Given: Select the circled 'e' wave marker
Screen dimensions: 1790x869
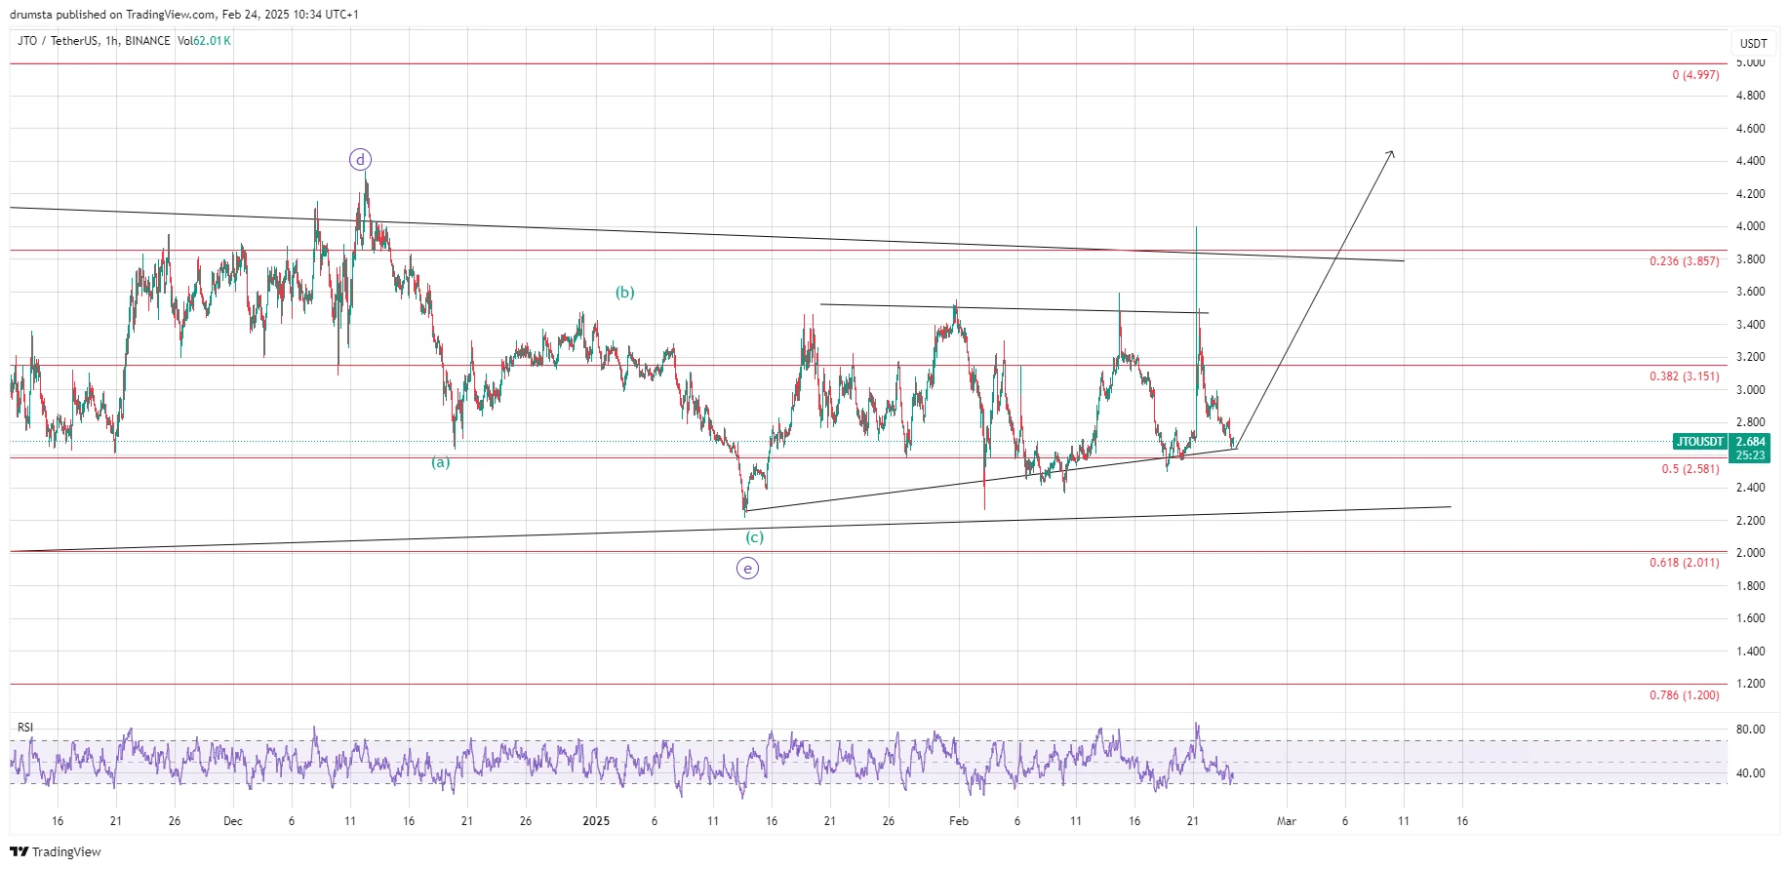Looking at the screenshot, I should (x=747, y=569).
